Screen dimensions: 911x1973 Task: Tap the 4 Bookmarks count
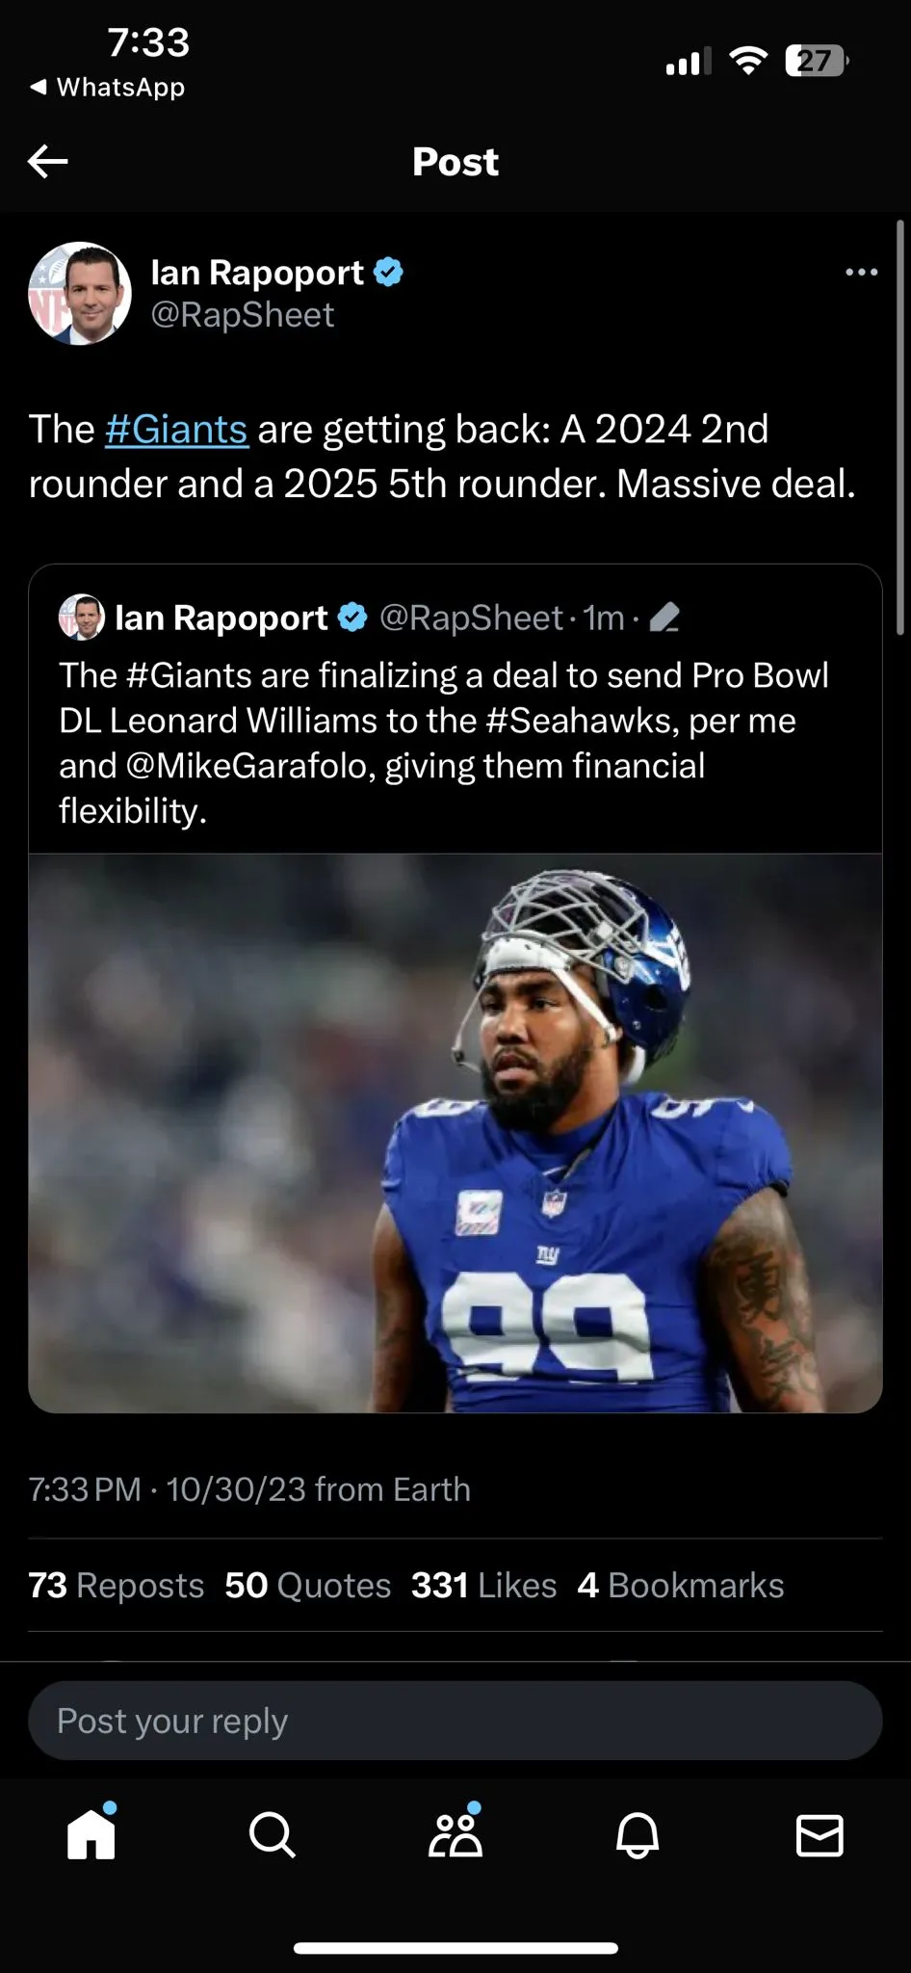coord(681,1585)
